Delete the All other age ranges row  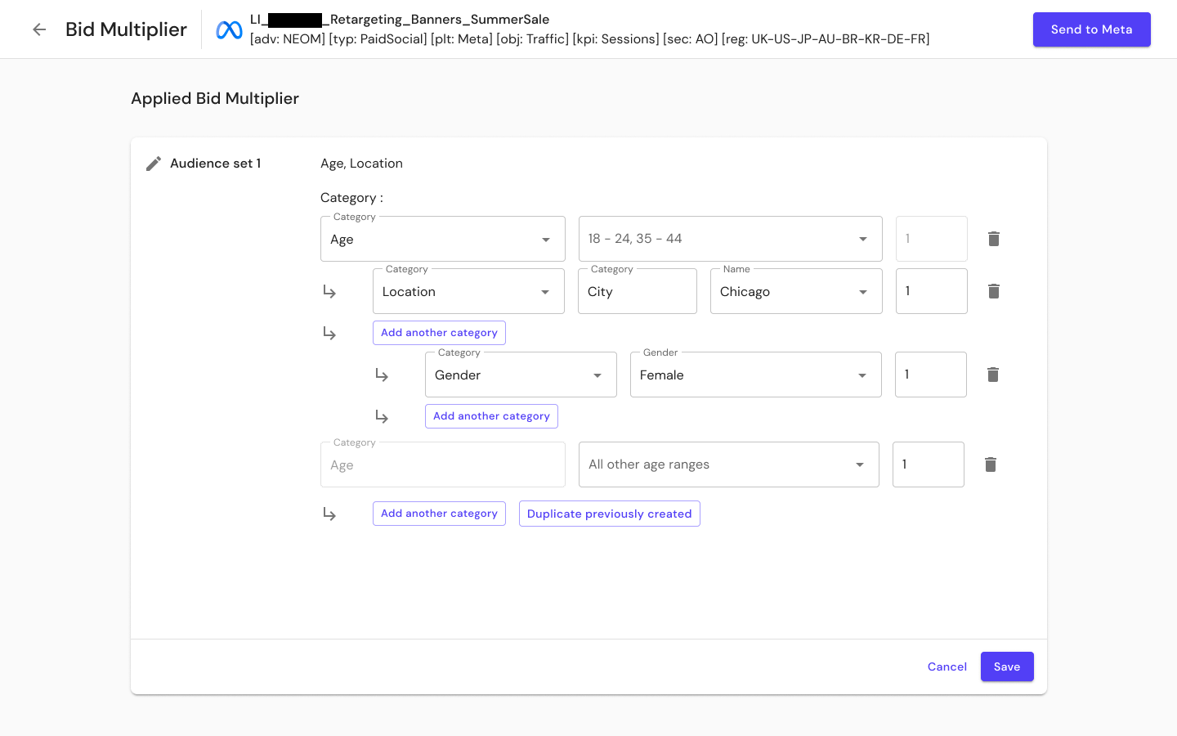(991, 464)
